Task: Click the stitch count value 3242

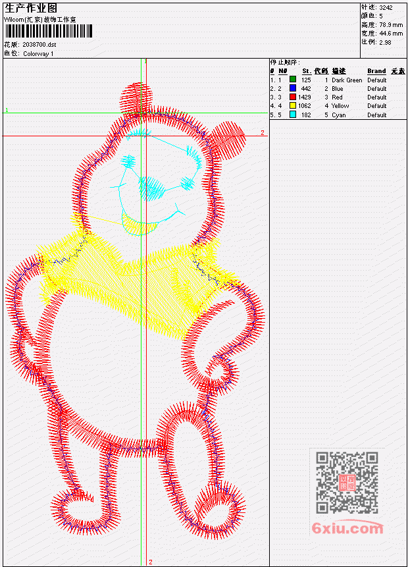Action: tap(386, 7)
